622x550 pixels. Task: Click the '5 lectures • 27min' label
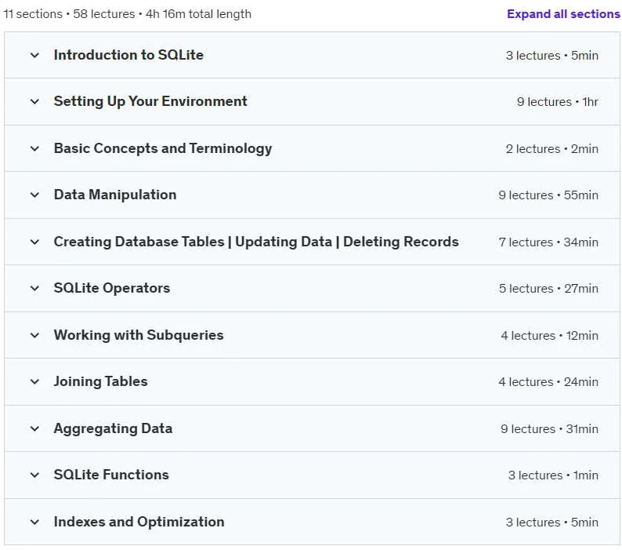point(548,289)
